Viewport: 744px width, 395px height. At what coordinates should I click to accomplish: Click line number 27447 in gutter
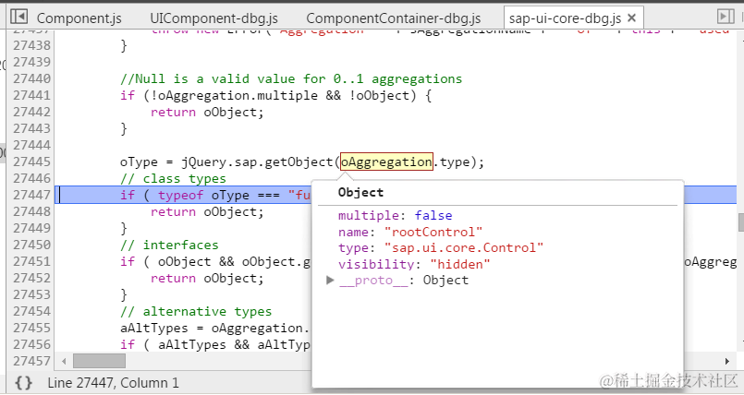31,195
